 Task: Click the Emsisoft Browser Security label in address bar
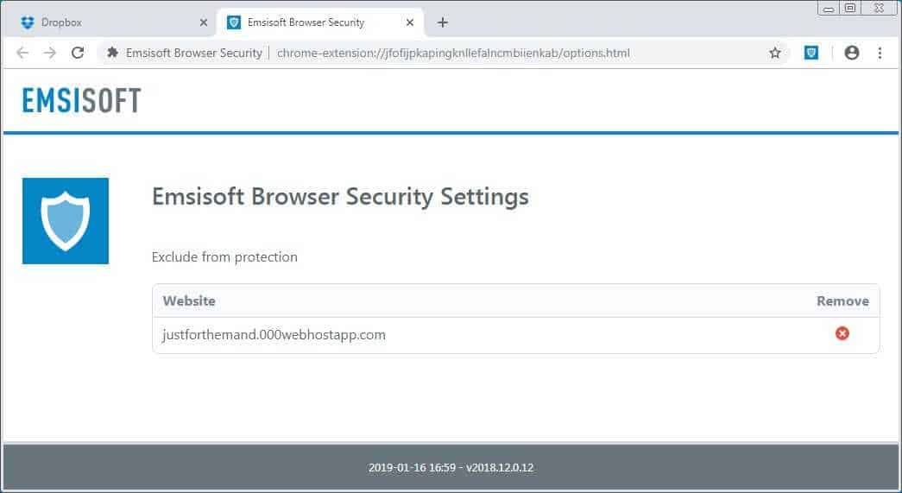[194, 53]
